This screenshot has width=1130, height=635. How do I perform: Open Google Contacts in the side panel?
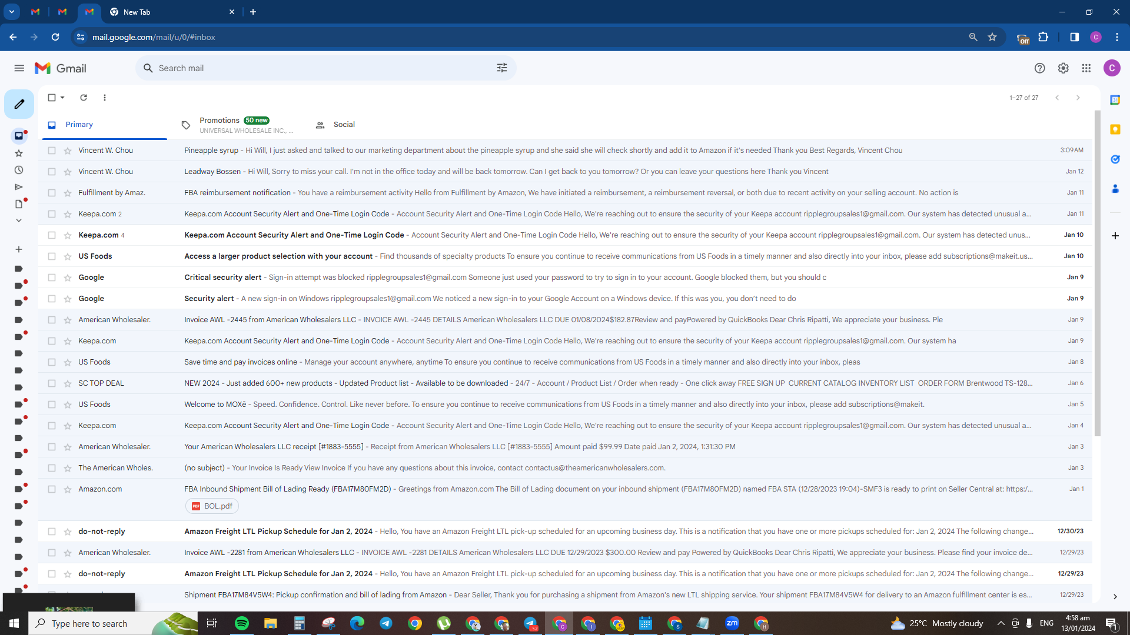pyautogui.click(x=1115, y=189)
